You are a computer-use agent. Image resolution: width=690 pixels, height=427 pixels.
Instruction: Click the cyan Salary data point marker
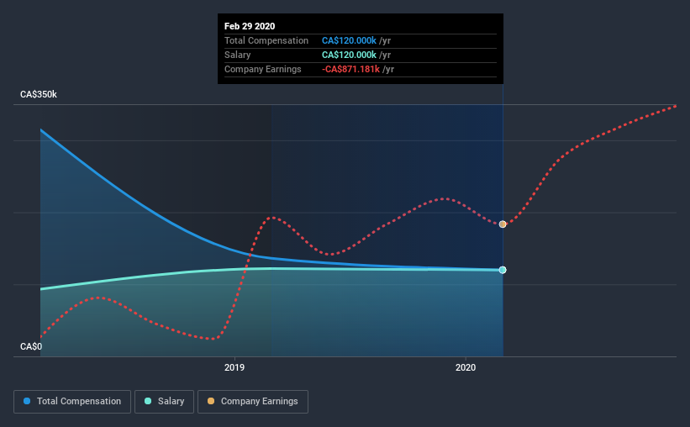pos(503,270)
